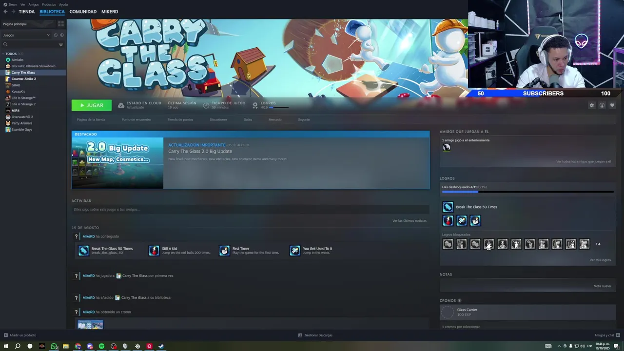Click Ver todos los amigos que juegan

[x=583, y=161]
